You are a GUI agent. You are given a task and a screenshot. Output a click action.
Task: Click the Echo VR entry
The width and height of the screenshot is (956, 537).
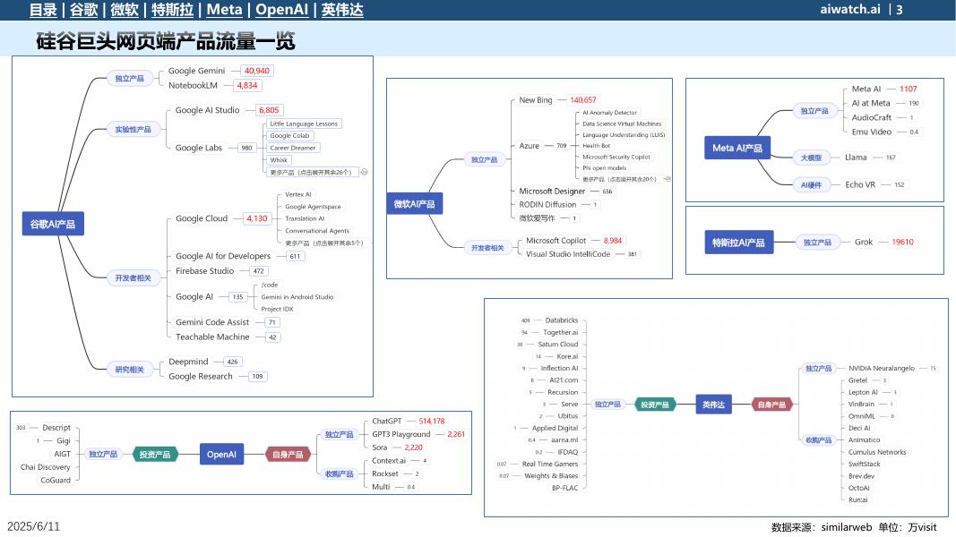(859, 184)
